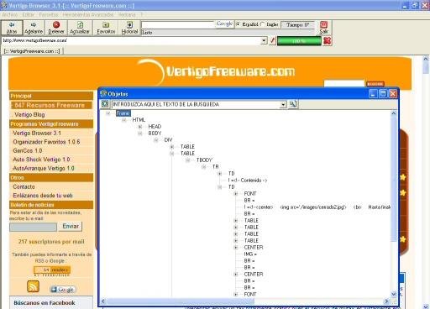Click the Google logo button in toolbar
This screenshot has height=309, width=430.
[x=224, y=24]
